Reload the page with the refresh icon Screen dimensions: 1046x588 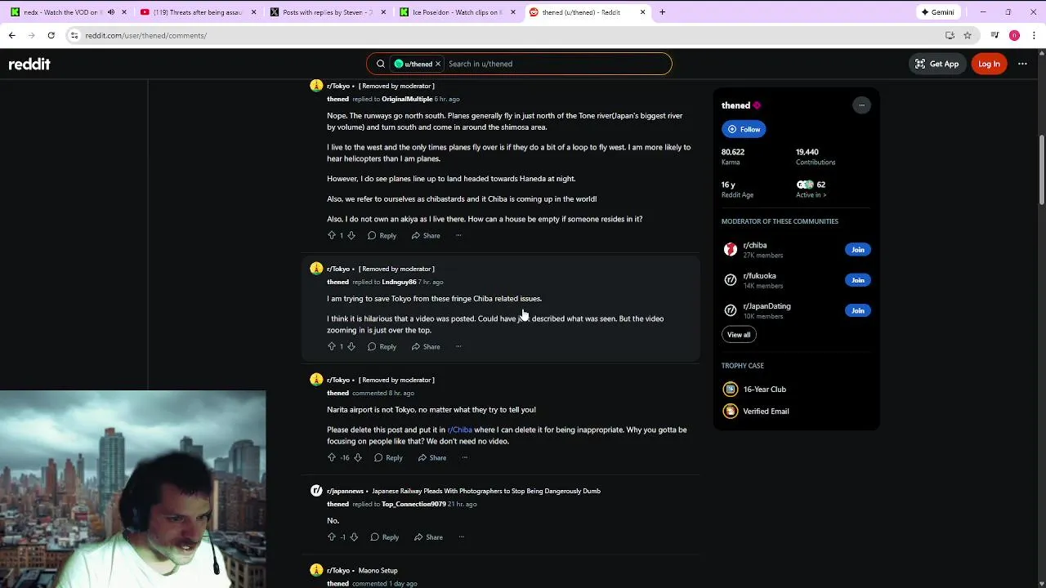(x=51, y=35)
